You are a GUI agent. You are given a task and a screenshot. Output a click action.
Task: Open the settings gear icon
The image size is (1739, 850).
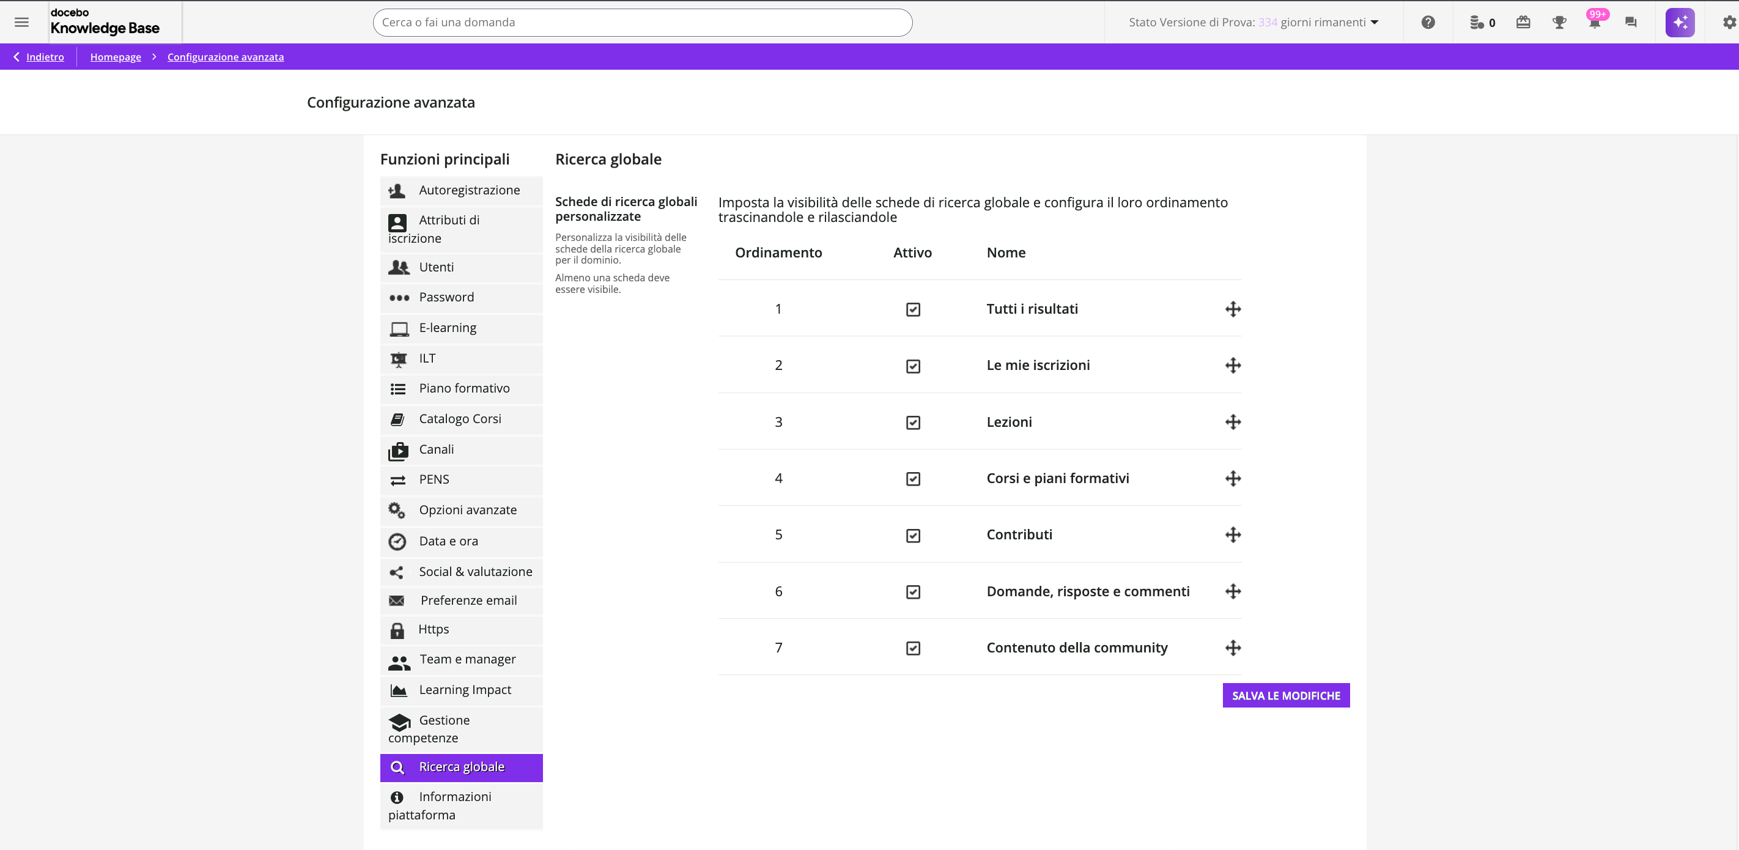tap(1728, 22)
